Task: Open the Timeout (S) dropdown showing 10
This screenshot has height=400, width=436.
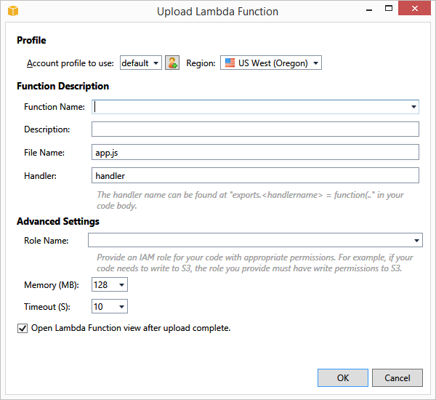Action: coord(110,306)
